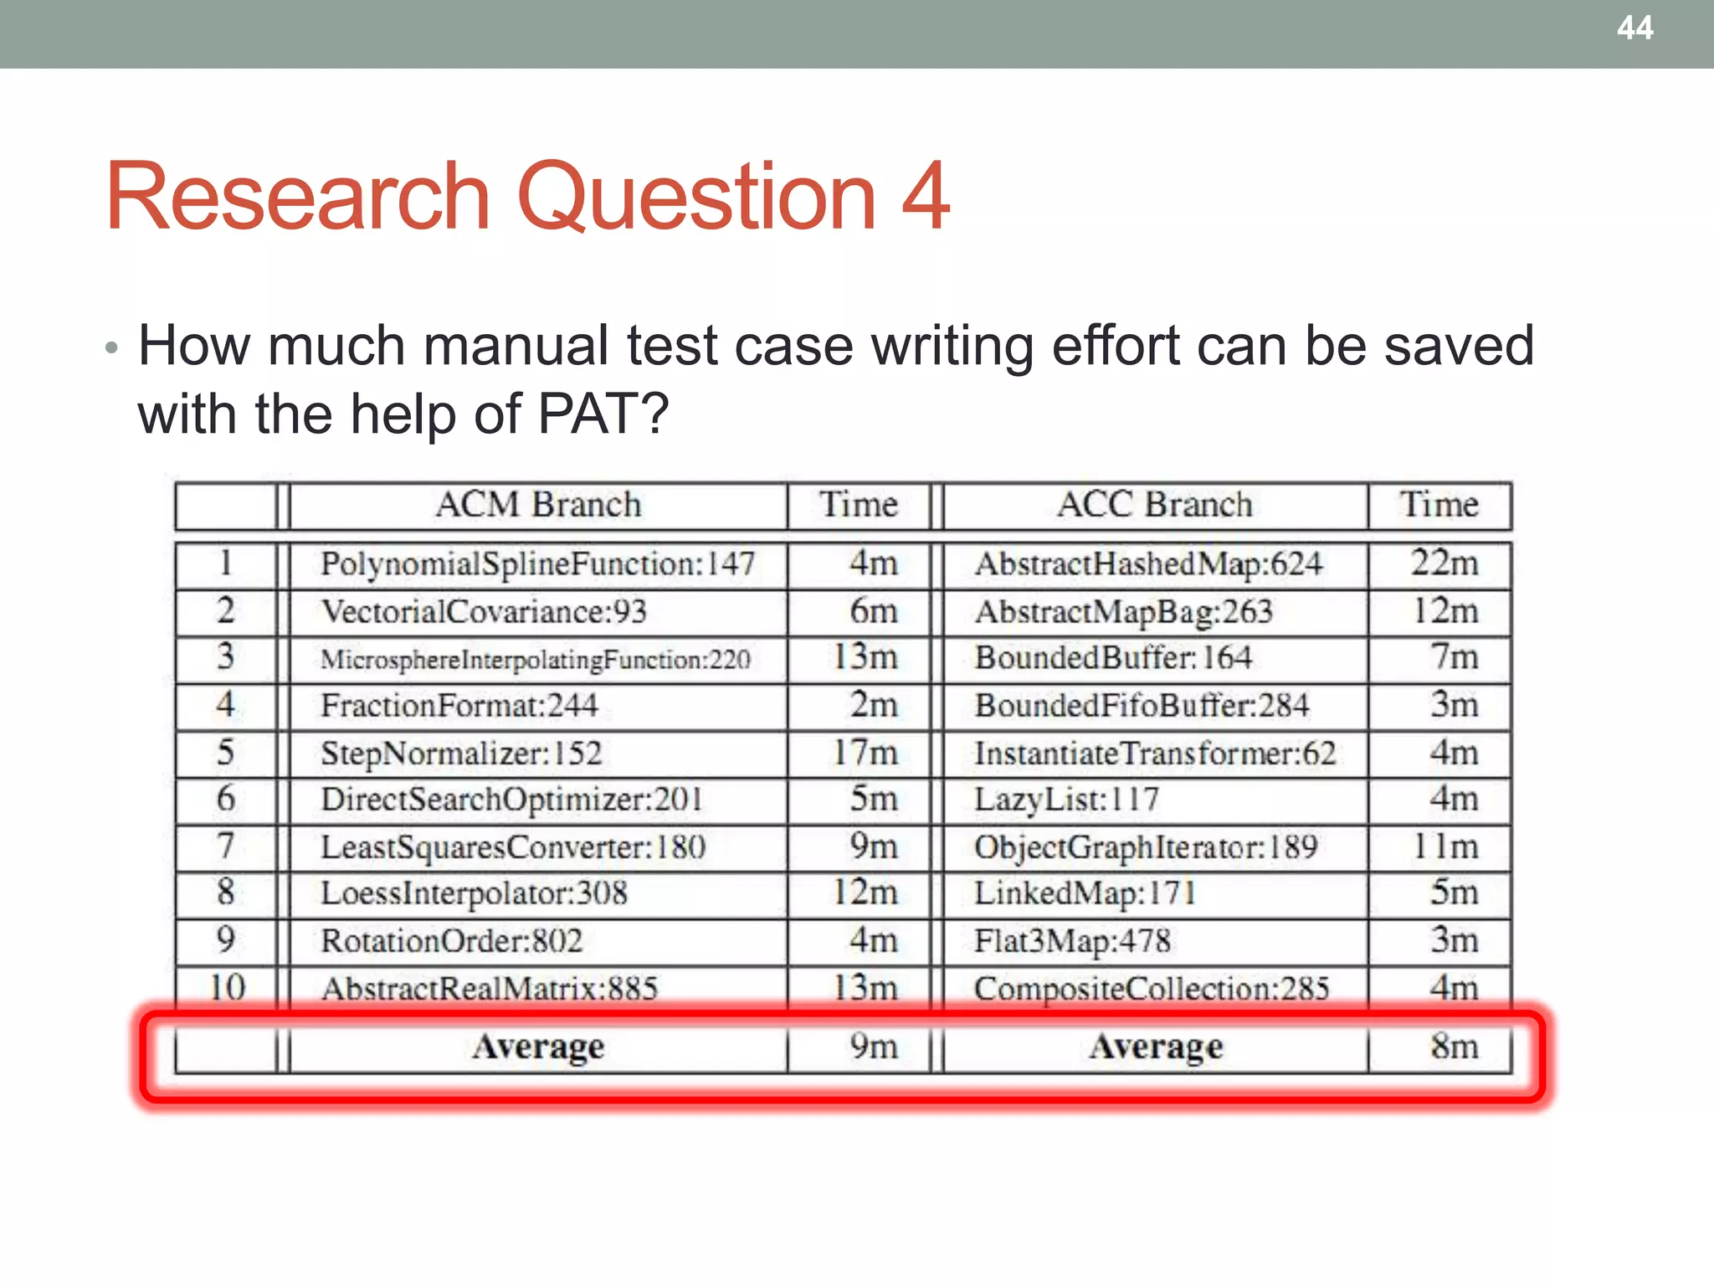Select the LoessInterpolator:308 entry
This screenshot has width=1714, height=1286.
tap(474, 893)
